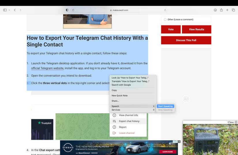Open the AdChoices info icon
The height and width of the screenshot is (155, 238).
[174, 142]
